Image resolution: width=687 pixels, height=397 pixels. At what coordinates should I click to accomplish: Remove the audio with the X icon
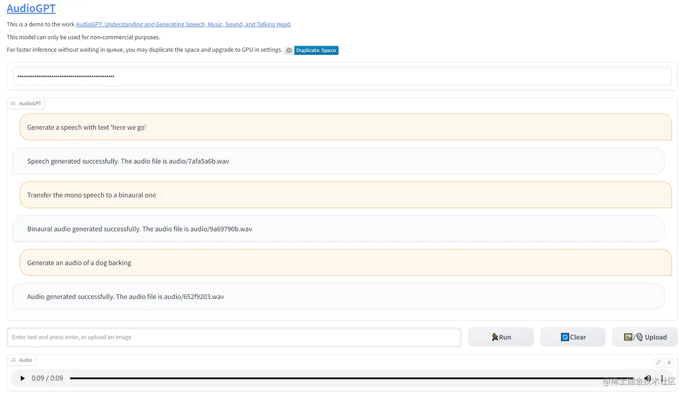[x=669, y=363]
